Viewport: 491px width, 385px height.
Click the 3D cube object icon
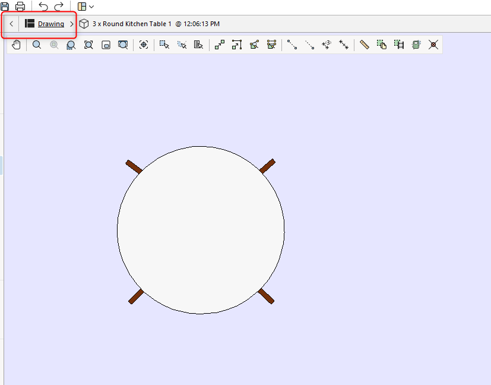click(x=84, y=24)
